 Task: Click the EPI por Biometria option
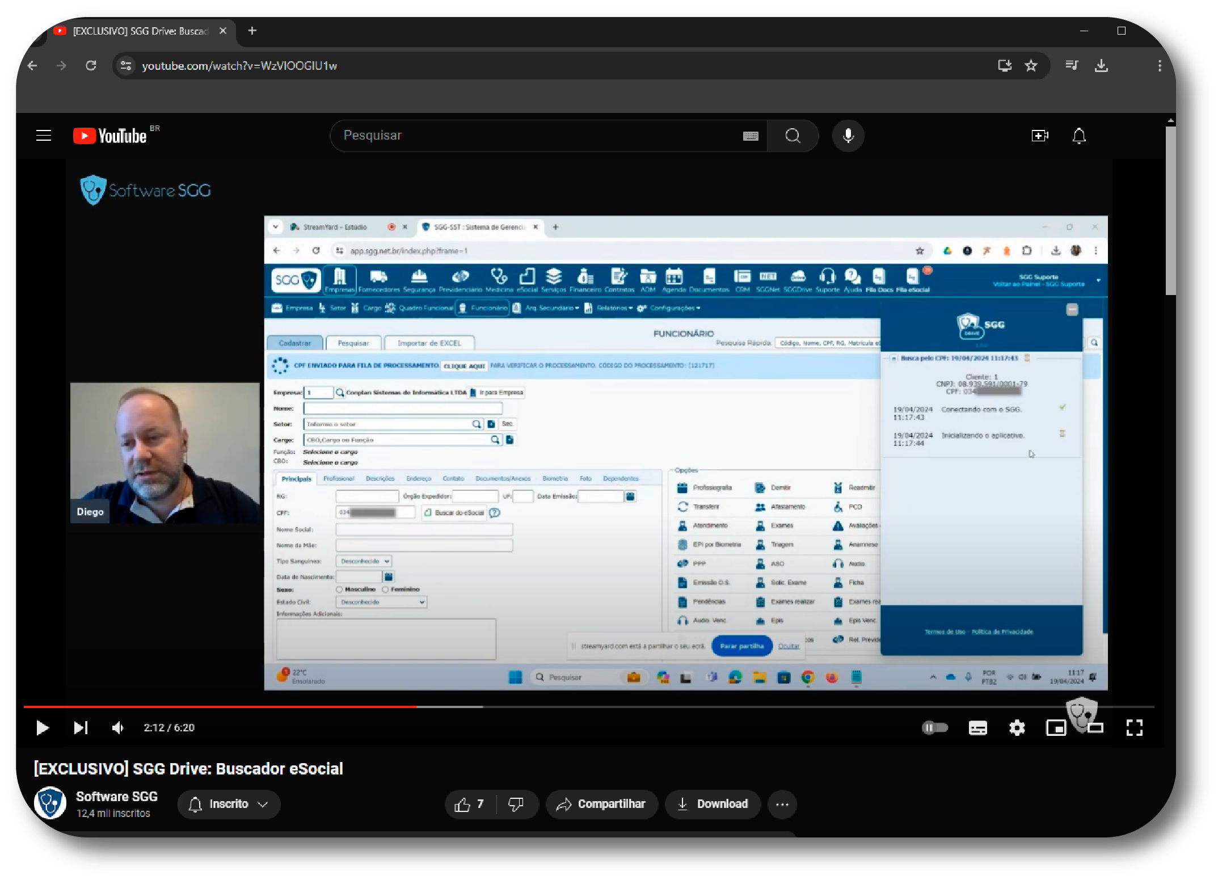(710, 544)
